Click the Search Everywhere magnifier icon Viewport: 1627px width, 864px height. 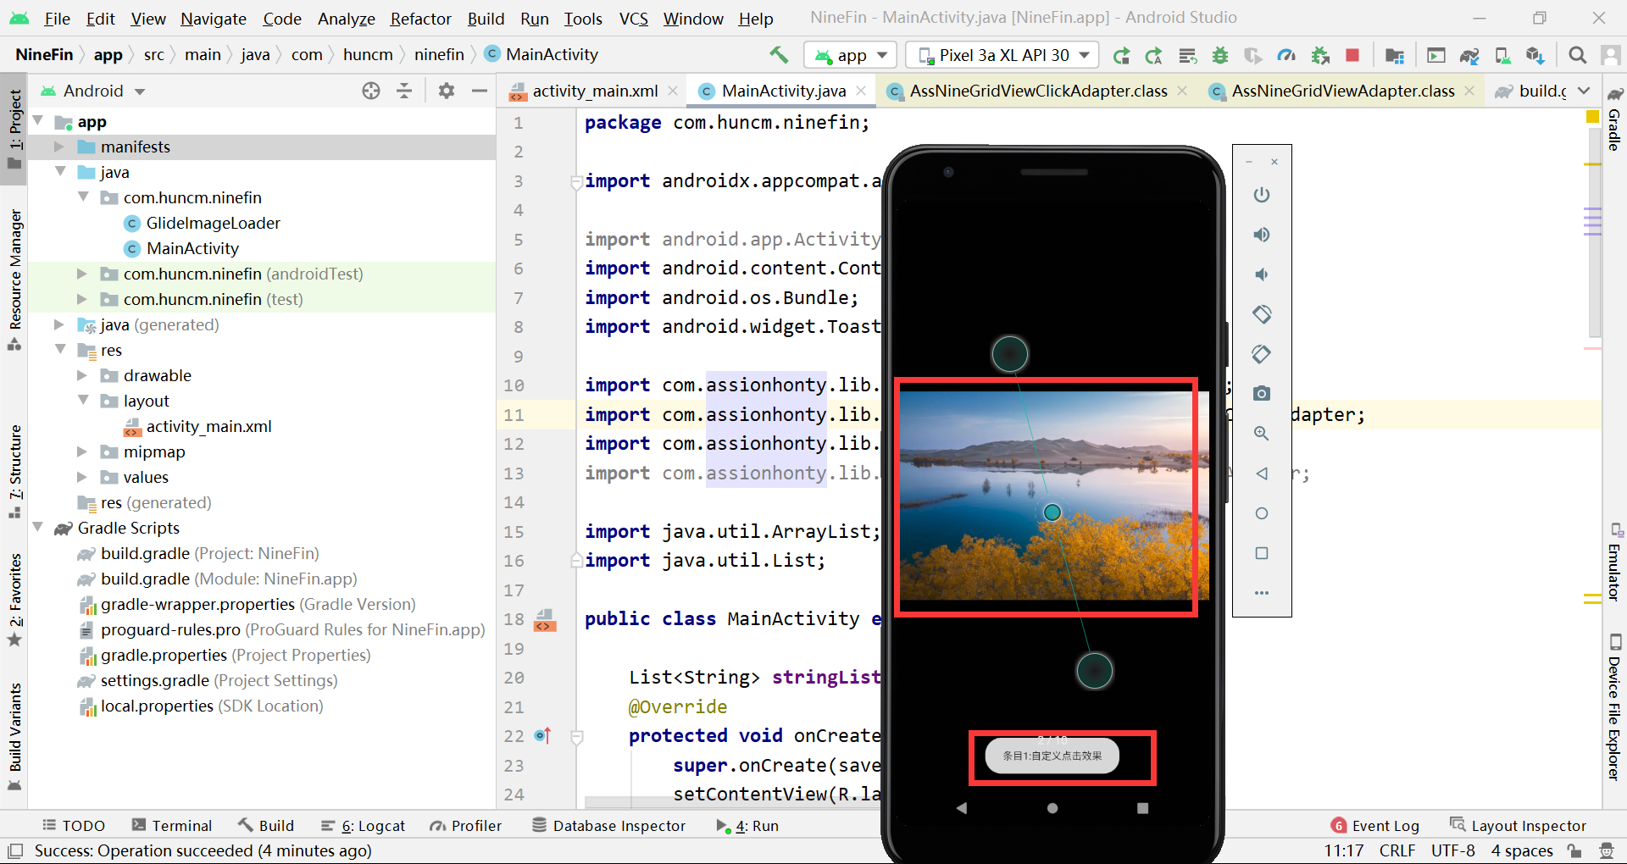tap(1577, 55)
